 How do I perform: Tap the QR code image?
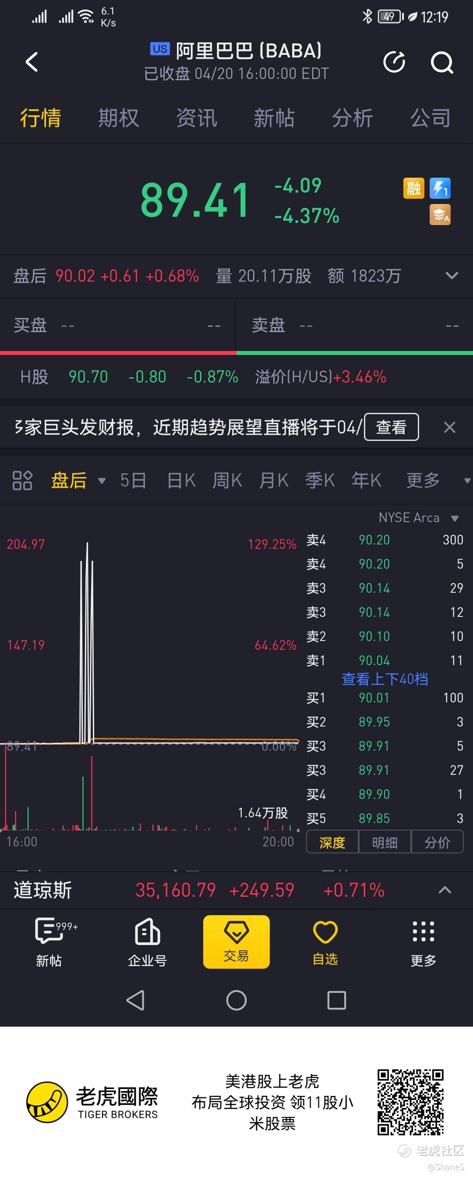click(410, 1102)
